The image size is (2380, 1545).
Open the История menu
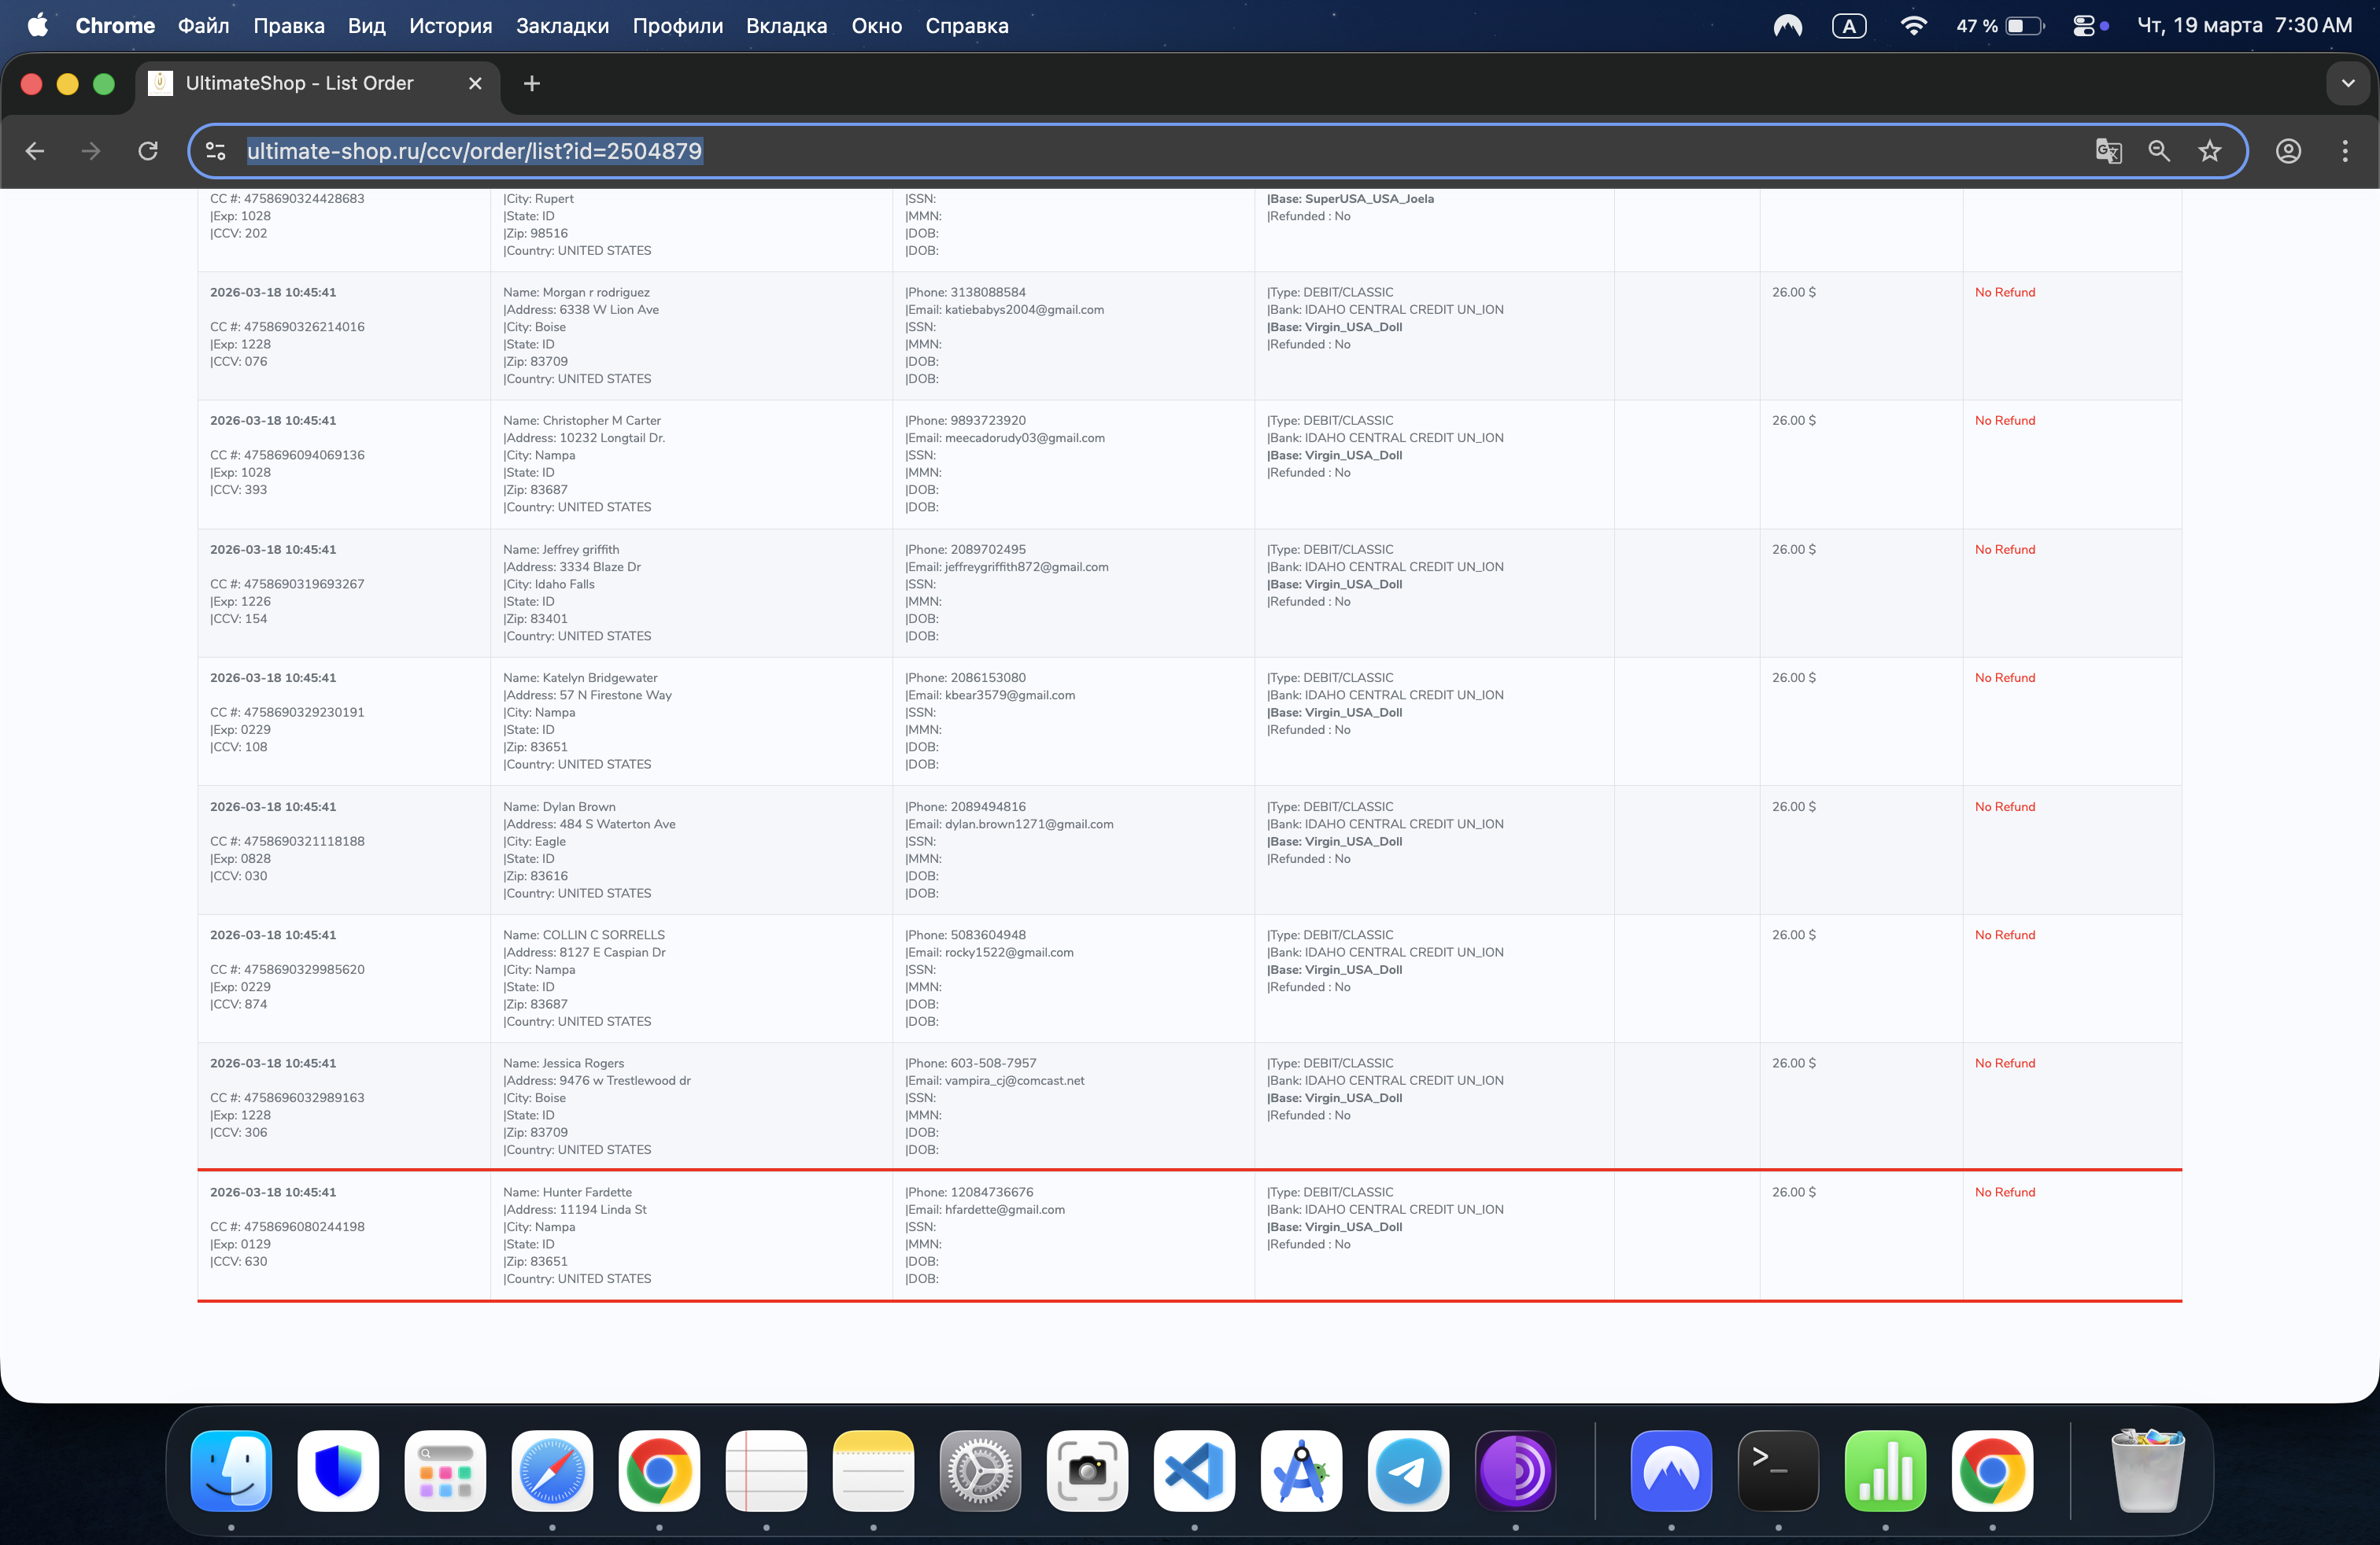coord(450,26)
